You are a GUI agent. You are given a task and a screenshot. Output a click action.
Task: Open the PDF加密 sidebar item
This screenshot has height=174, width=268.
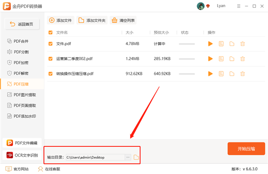22,62
